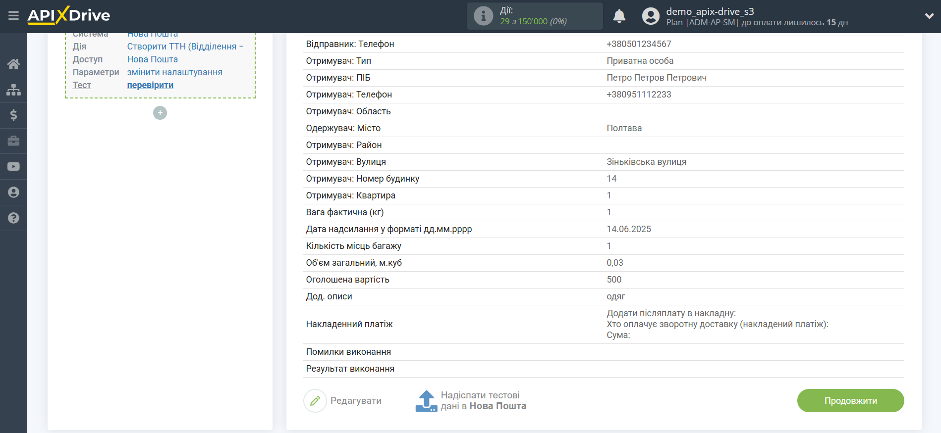Click the Продовжити button
Screen dimensions: 941x433
pyautogui.click(x=850, y=401)
